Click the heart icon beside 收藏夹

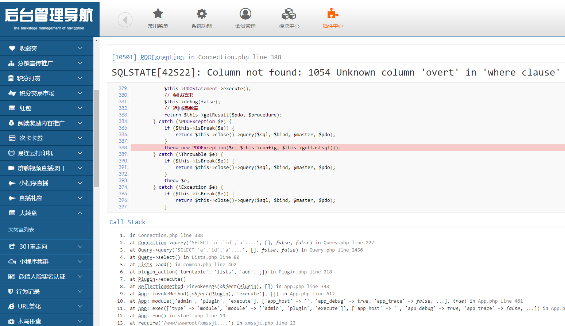click(12, 48)
